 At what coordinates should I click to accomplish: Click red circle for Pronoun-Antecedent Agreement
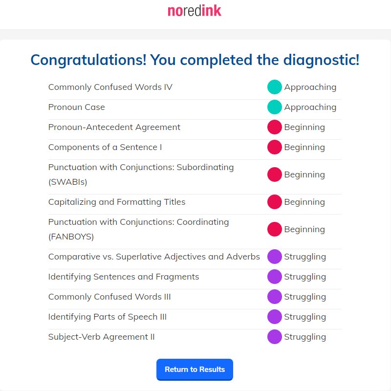[275, 127]
